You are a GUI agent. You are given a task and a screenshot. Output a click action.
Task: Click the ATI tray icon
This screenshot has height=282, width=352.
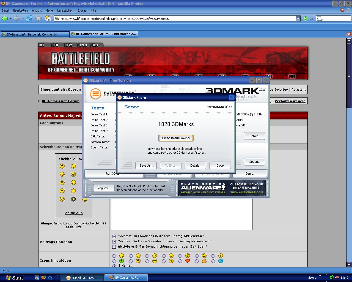337,278
